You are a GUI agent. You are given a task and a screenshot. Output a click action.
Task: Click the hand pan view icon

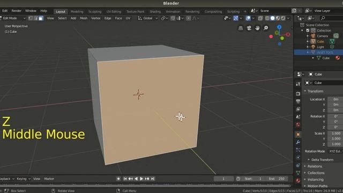click(x=257, y=28)
